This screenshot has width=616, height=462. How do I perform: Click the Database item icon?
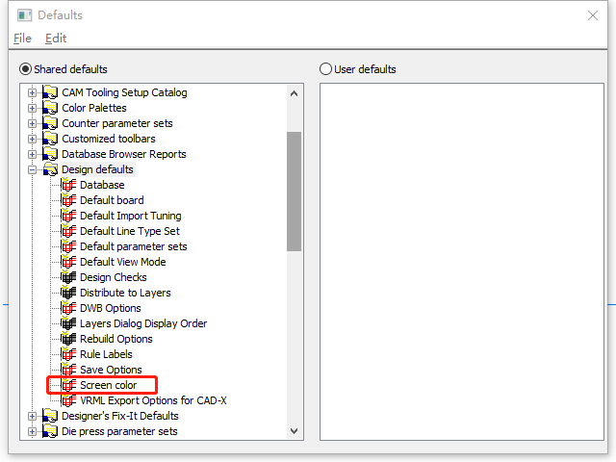click(68, 185)
